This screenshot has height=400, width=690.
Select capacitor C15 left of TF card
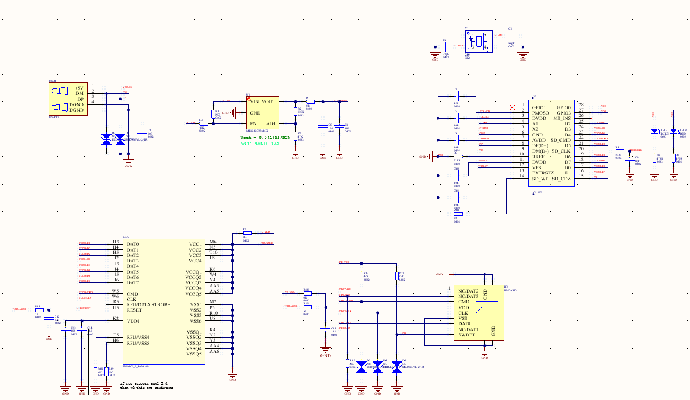(326, 329)
